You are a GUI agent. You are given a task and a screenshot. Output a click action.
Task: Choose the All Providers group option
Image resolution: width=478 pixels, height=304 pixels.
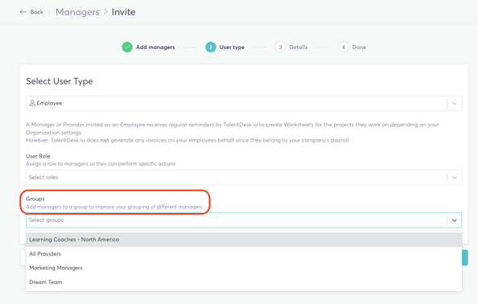pos(244,254)
